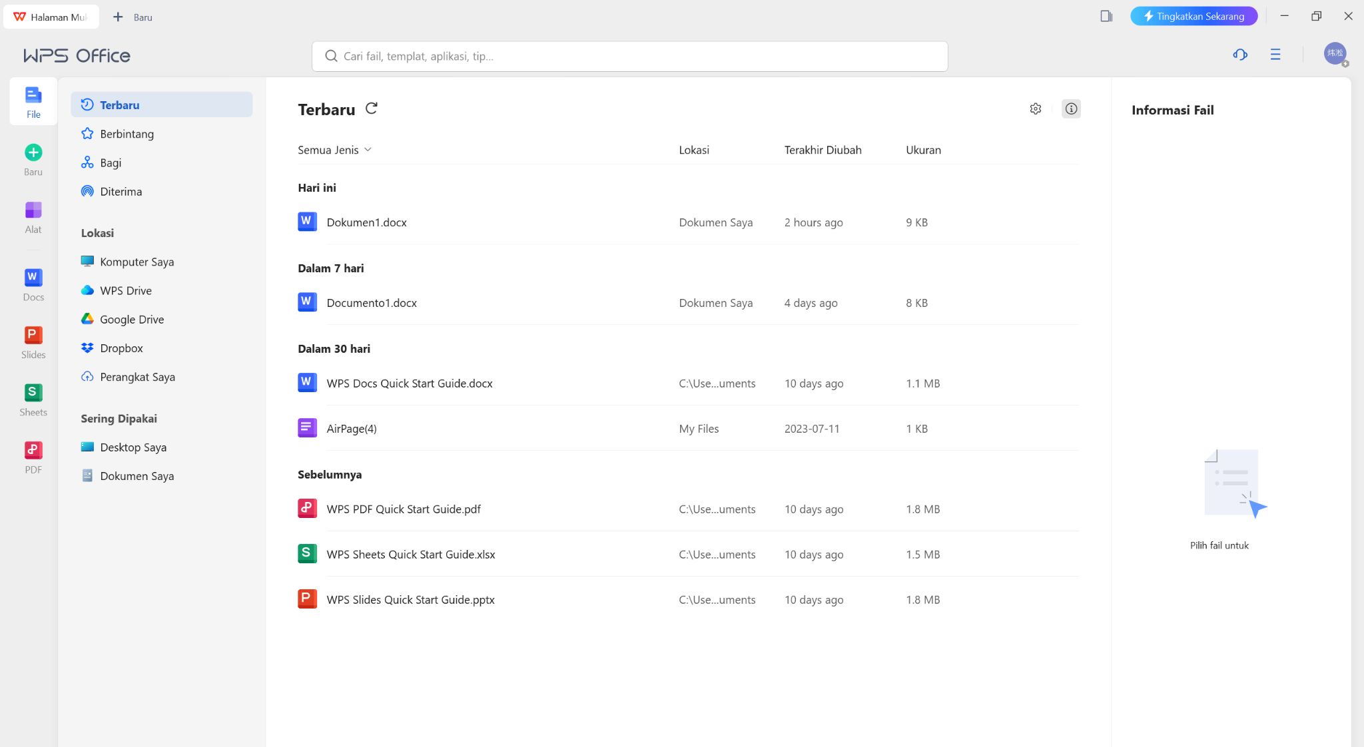Open Google Drive location
1364x747 pixels.
pyautogui.click(x=162, y=319)
